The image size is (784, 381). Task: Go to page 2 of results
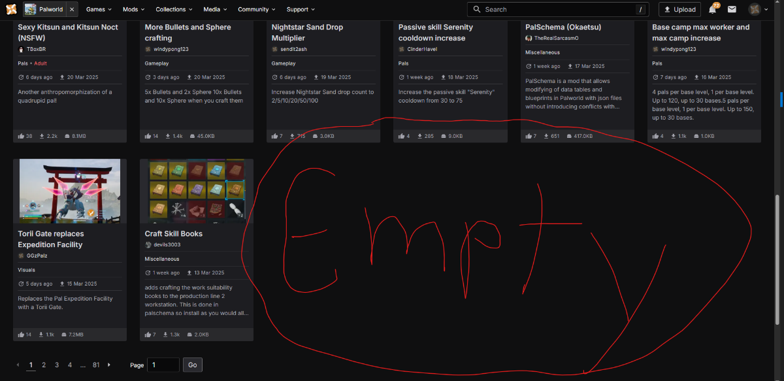(44, 365)
